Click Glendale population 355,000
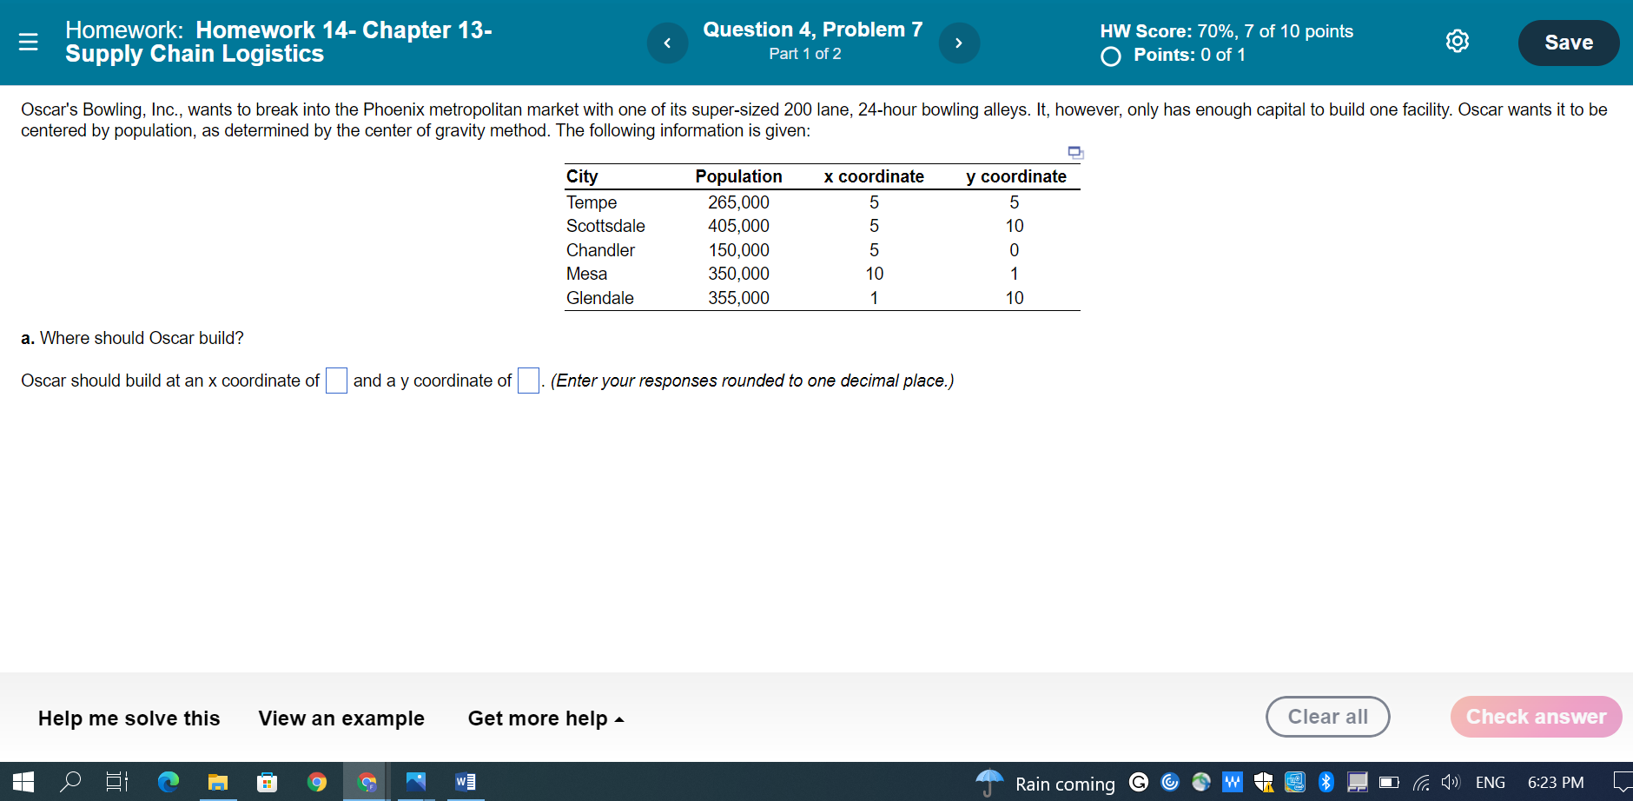The width and height of the screenshot is (1633, 801). (x=738, y=298)
